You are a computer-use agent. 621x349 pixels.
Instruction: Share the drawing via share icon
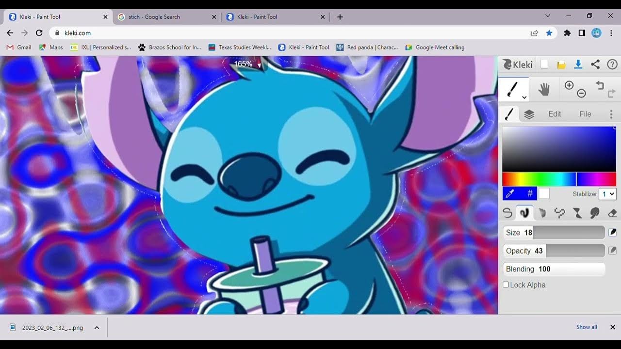(595, 64)
